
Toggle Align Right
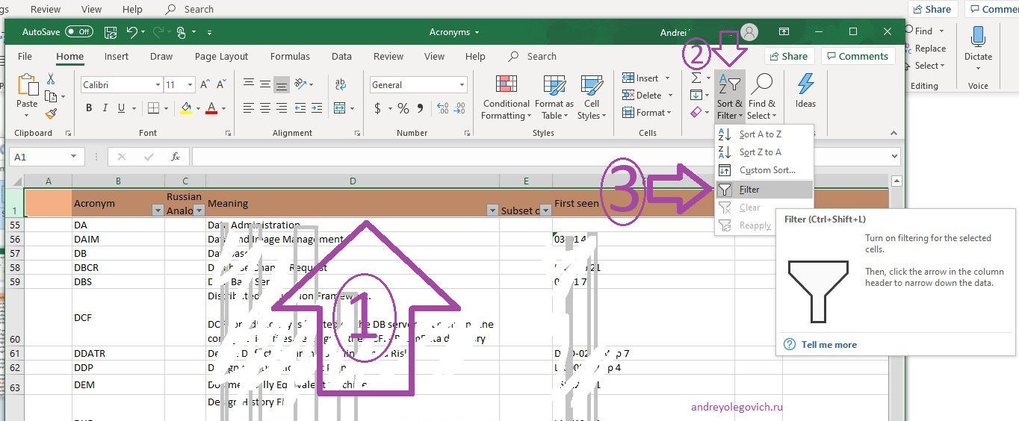(281, 108)
